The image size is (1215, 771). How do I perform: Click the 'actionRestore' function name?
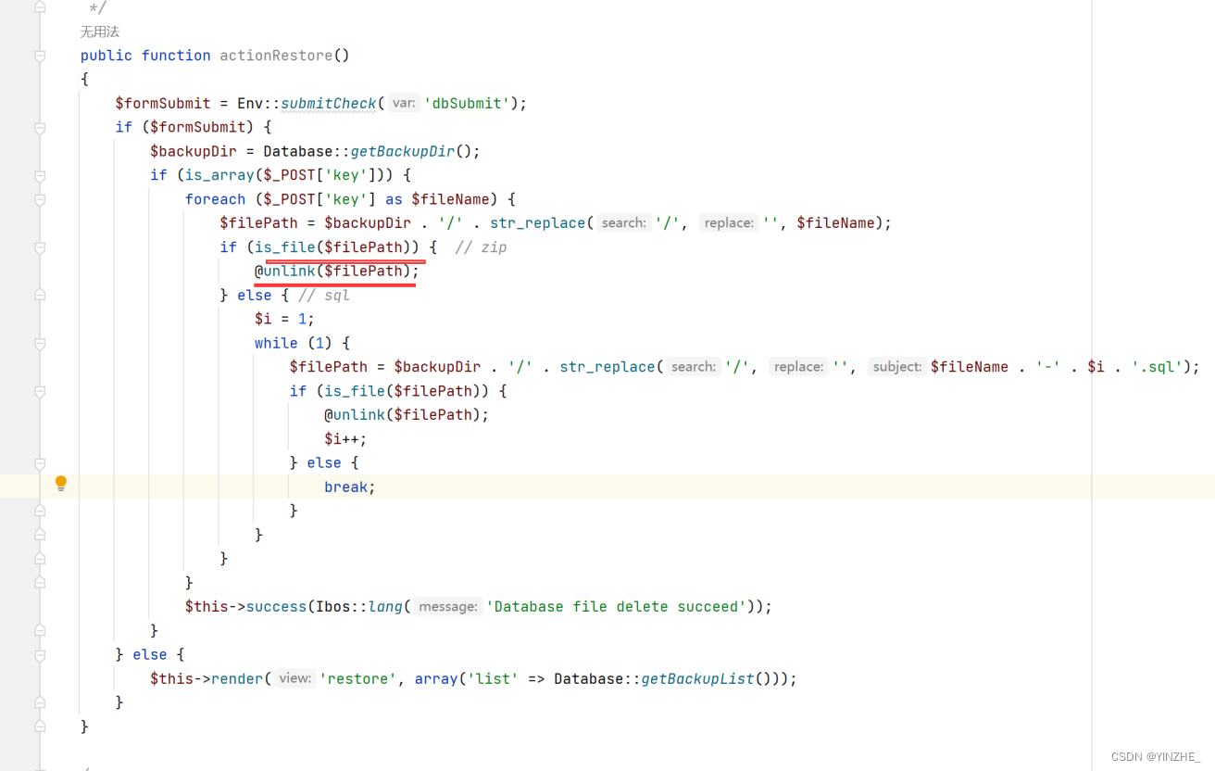coord(276,56)
